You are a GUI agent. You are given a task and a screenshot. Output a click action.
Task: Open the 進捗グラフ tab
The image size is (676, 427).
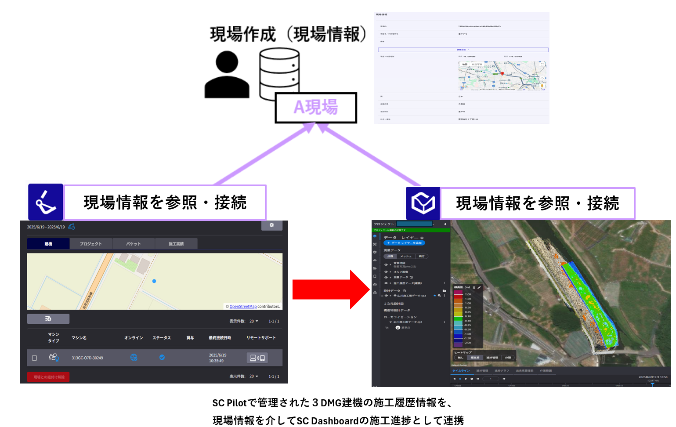tap(502, 371)
